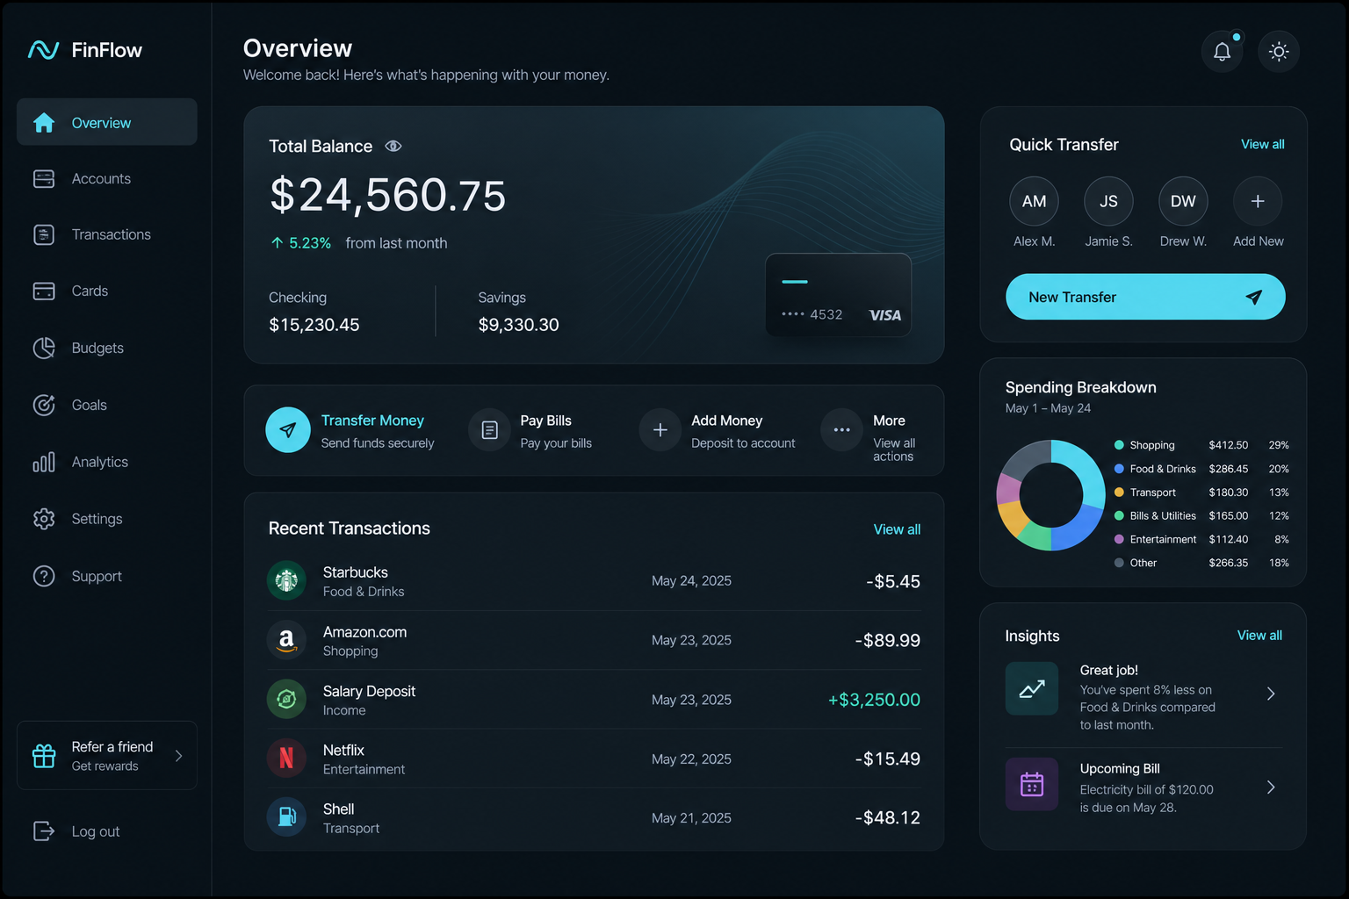
Task: Click the Transfer Money paper plane icon
Action: tap(288, 430)
